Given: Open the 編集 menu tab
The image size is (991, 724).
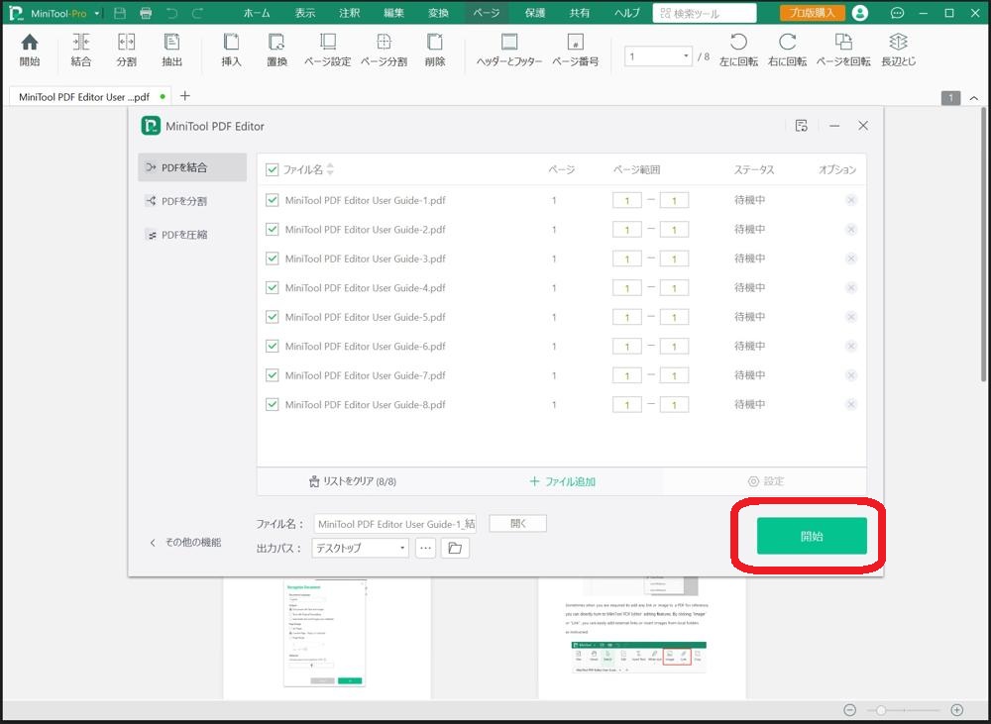Looking at the screenshot, I should (x=393, y=13).
